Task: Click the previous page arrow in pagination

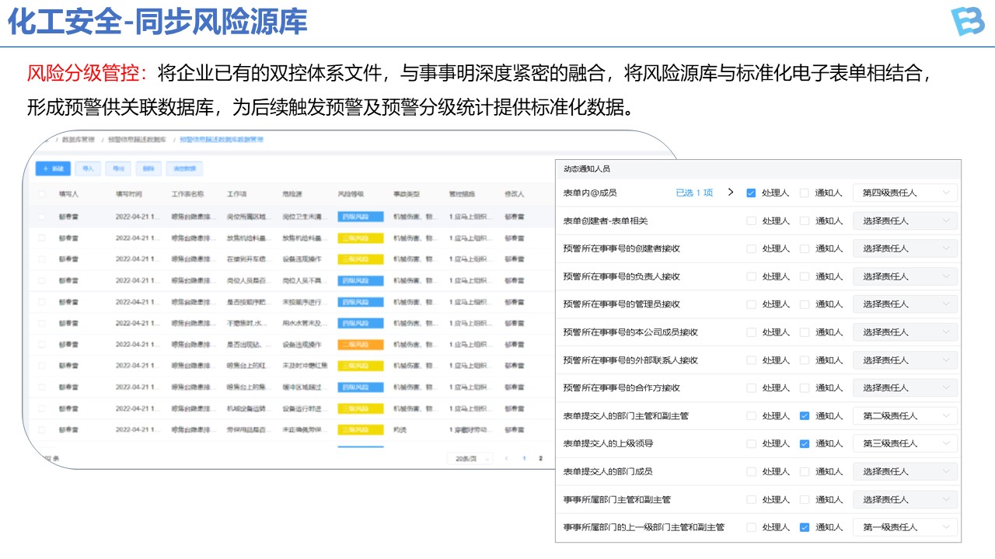Action: click(x=507, y=459)
